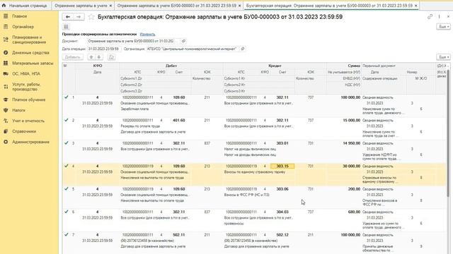
Task: Toggle the checkmark of row 6
Action: (67, 212)
